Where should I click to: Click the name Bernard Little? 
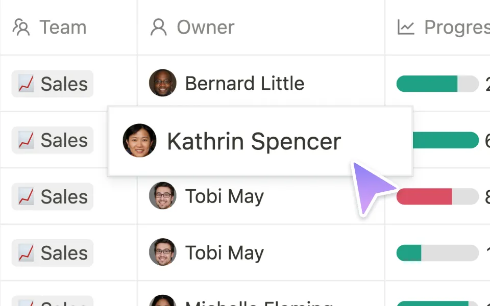click(245, 83)
